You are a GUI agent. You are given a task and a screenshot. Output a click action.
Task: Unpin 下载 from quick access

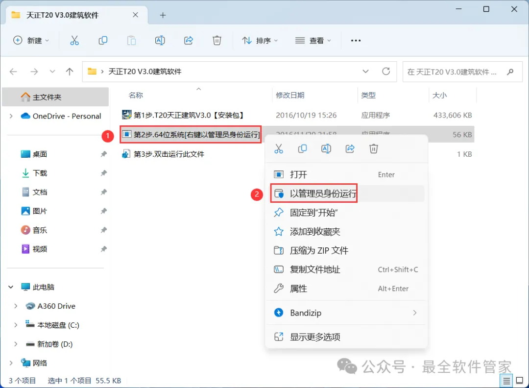click(x=103, y=173)
